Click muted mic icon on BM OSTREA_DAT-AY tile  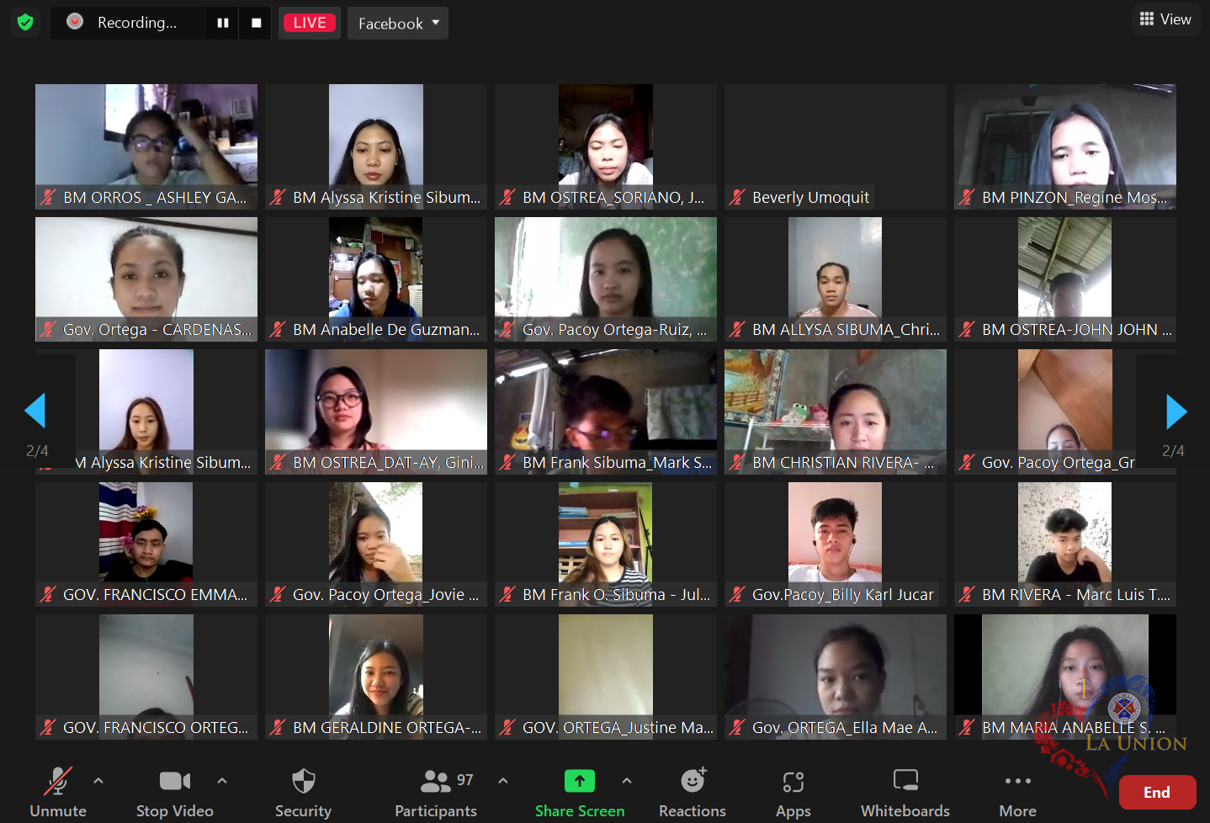[x=278, y=462]
